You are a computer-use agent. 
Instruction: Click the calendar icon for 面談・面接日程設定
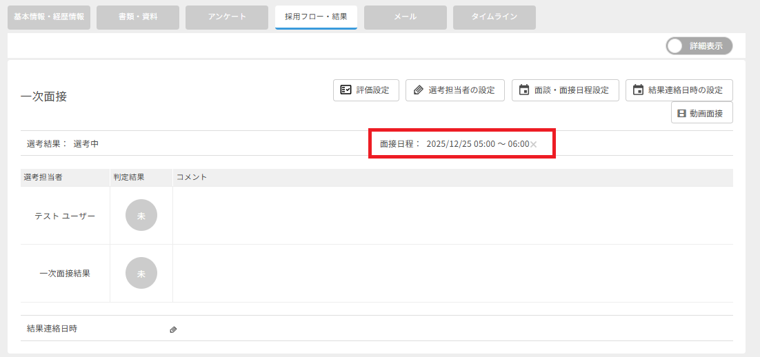coord(524,90)
